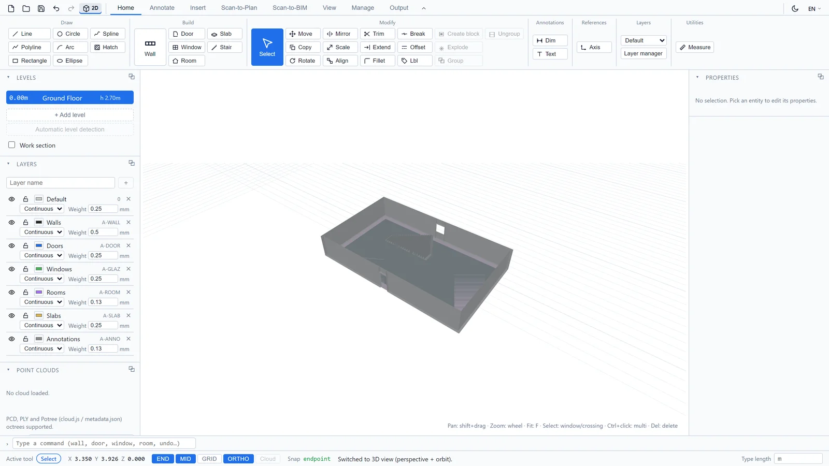Select the Line draw tool
Image resolution: width=829 pixels, height=466 pixels.
click(30, 34)
